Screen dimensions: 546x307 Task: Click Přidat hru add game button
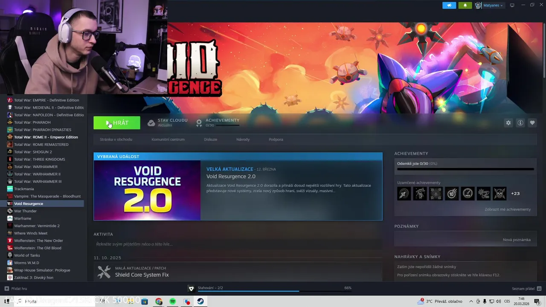coord(16,289)
